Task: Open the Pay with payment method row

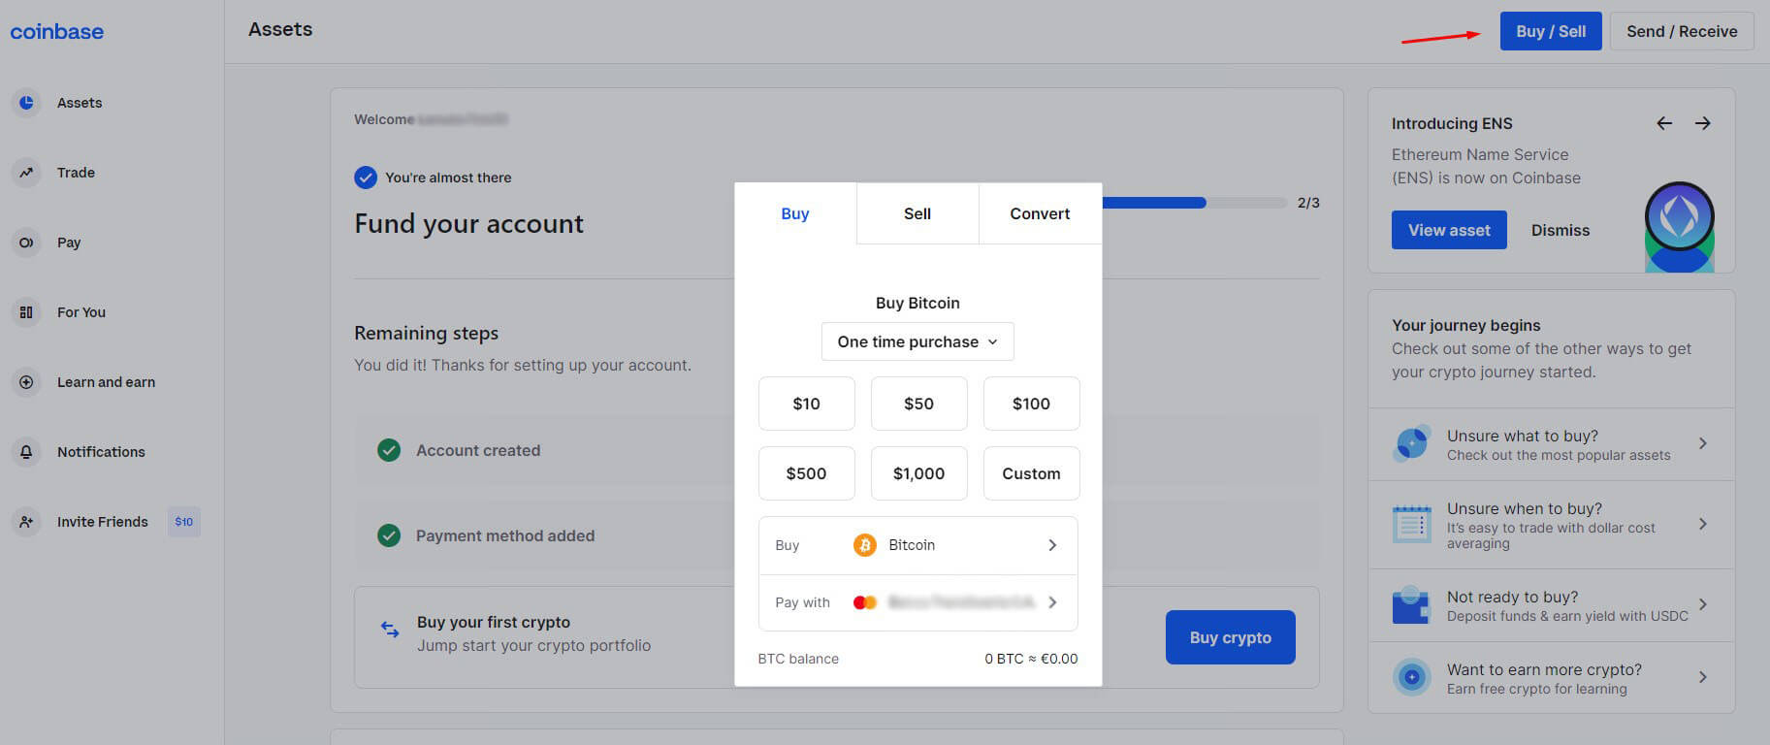Action: click(x=917, y=602)
